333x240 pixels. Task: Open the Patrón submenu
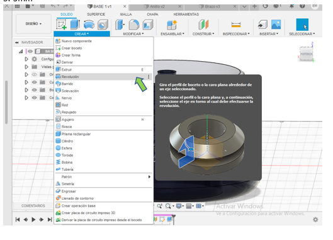pos(103,176)
